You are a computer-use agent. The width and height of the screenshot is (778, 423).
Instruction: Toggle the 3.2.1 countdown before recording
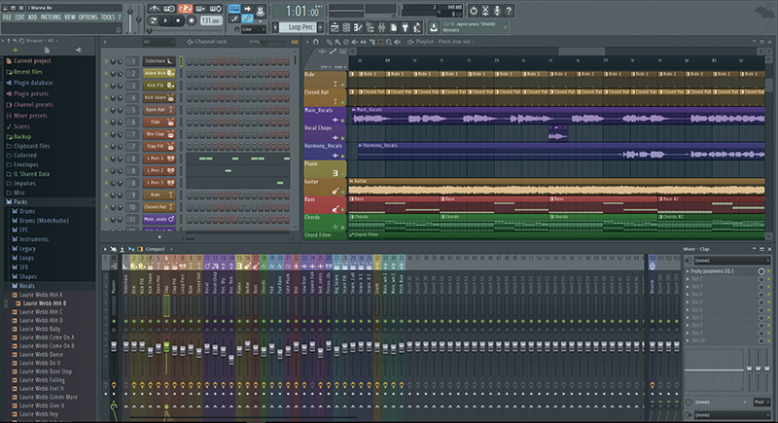pyautogui.click(x=185, y=9)
